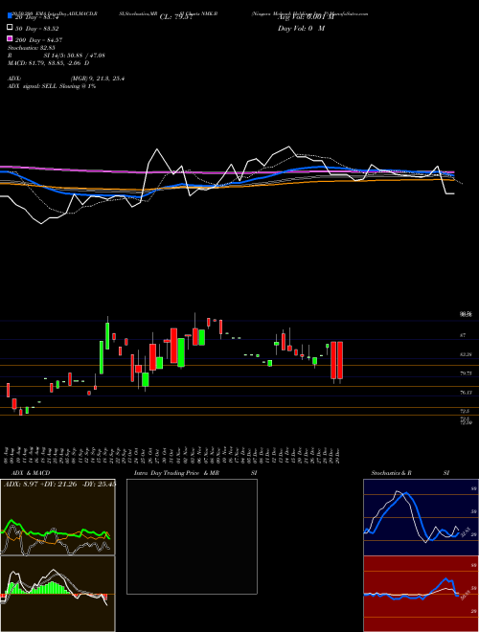
Task: Click the MACD histogram chart panel
Action: [57, 594]
